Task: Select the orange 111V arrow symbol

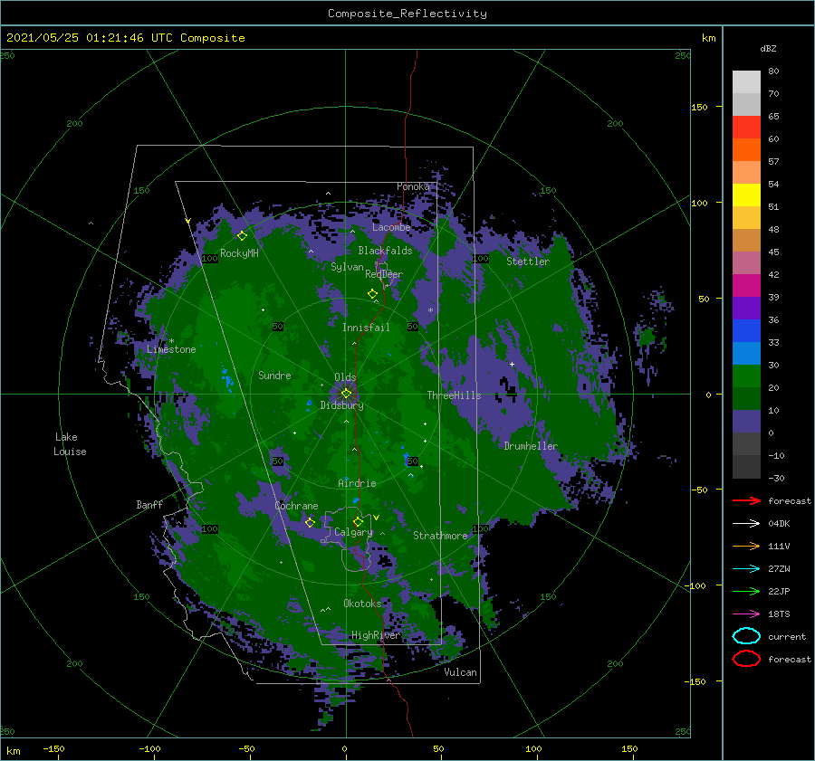Action: click(746, 546)
